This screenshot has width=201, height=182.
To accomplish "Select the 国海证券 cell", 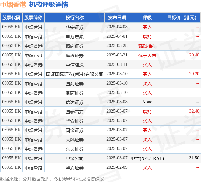I will (75, 84).
